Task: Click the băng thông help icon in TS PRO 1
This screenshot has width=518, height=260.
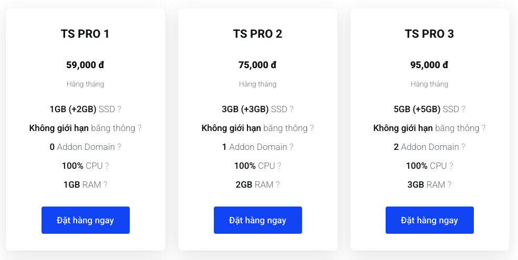Action: [139, 128]
